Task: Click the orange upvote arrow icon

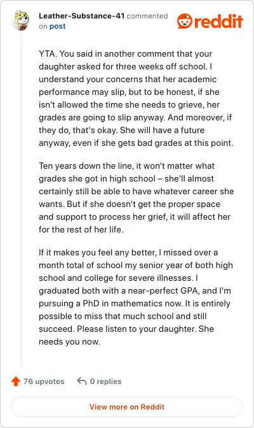Action: [x=16, y=381]
